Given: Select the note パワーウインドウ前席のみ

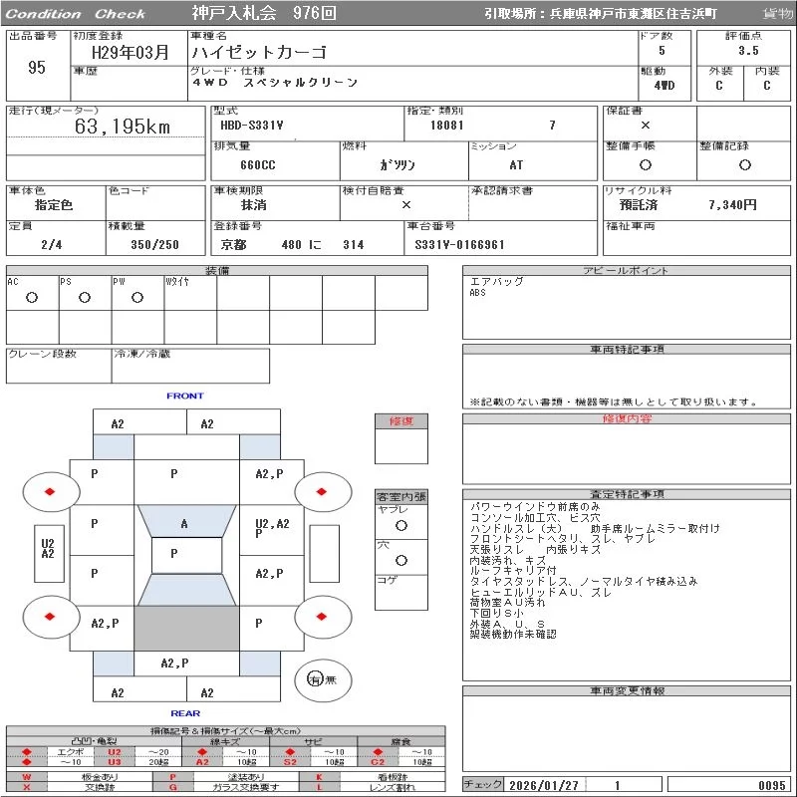Looking at the screenshot, I should tap(535, 506).
